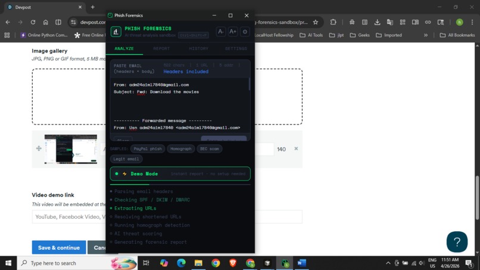Image resolution: width=480 pixels, height=270 pixels.
Task: Click the Headers included label
Action: pos(186,72)
